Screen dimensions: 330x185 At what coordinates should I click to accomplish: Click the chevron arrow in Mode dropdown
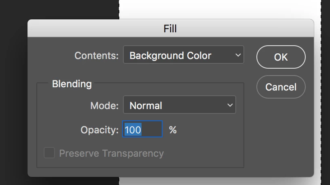click(x=230, y=105)
